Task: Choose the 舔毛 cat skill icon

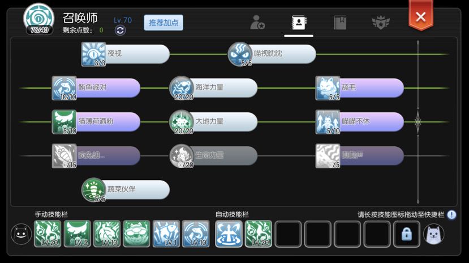Action: 328,88
